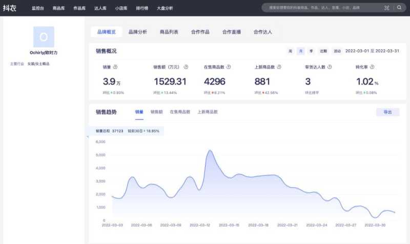Select the 周 (week) period option
The height and width of the screenshot is (244, 410).
290,51
